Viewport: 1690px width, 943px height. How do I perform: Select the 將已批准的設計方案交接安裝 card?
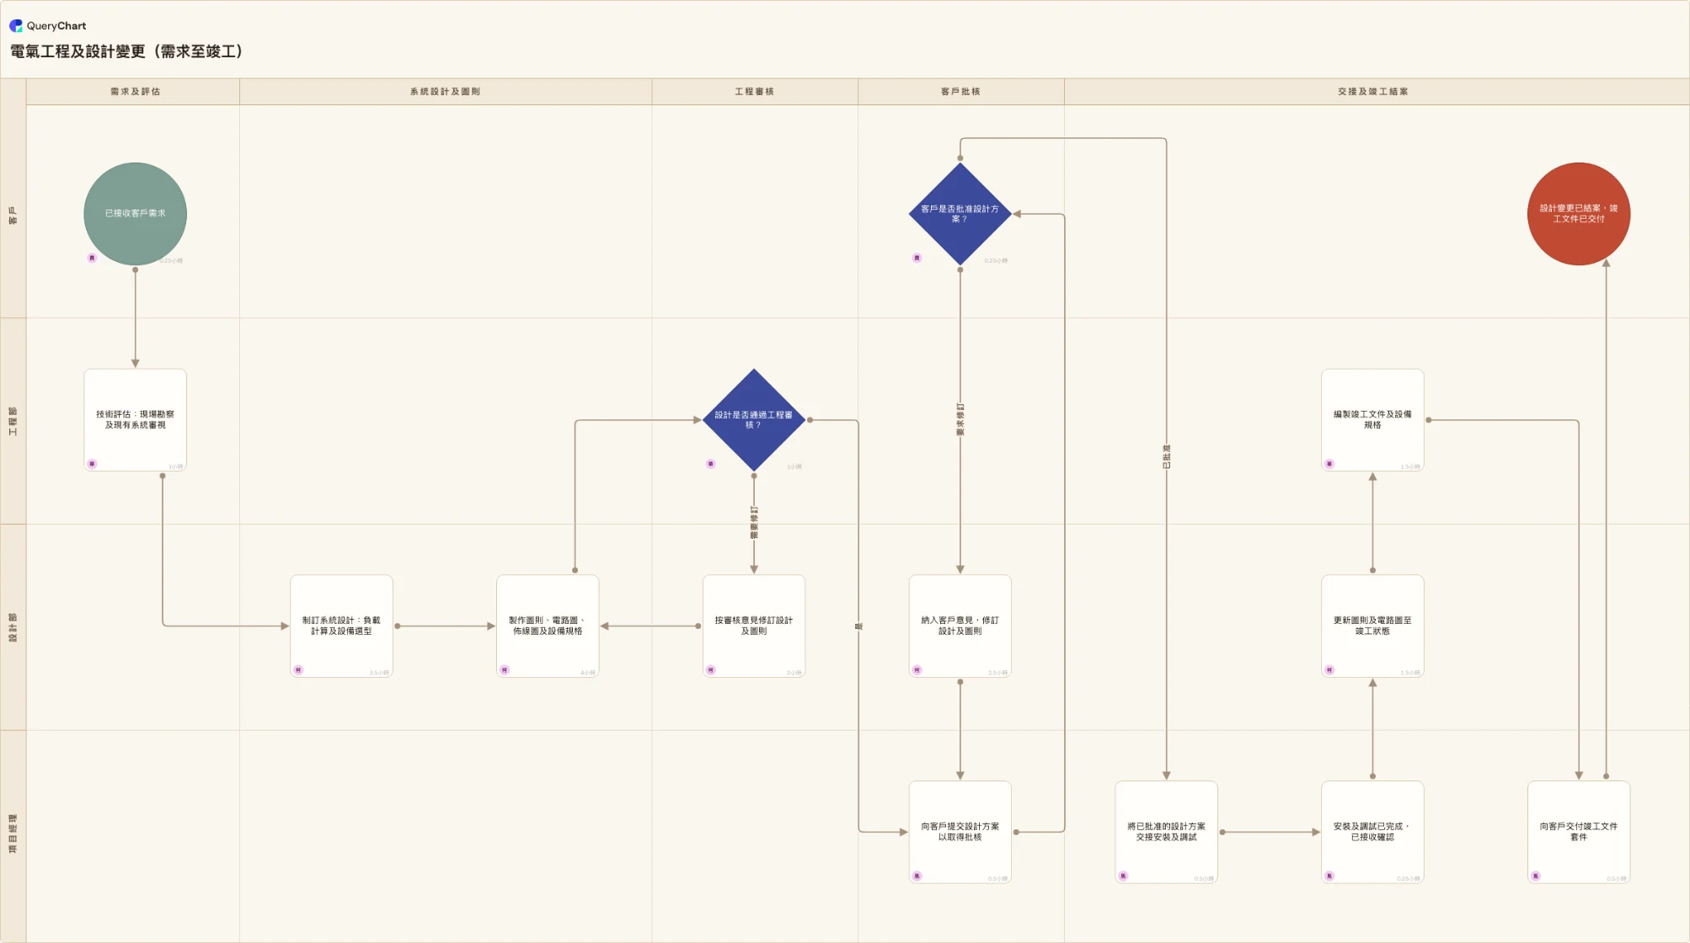tap(1166, 833)
